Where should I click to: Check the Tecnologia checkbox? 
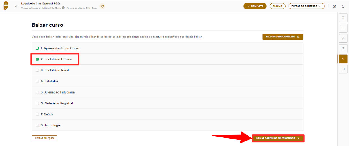[x=37, y=125]
